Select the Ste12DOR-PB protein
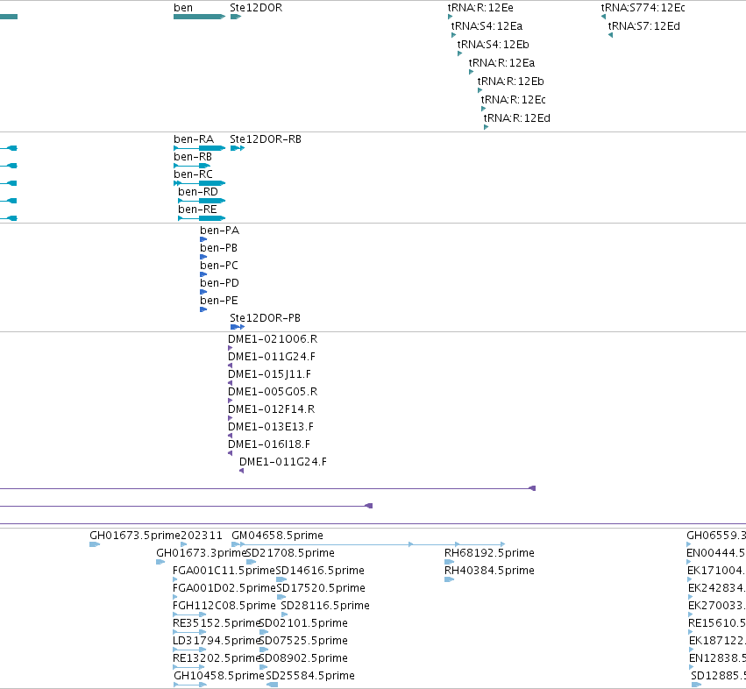The image size is (746, 689). pos(238,327)
